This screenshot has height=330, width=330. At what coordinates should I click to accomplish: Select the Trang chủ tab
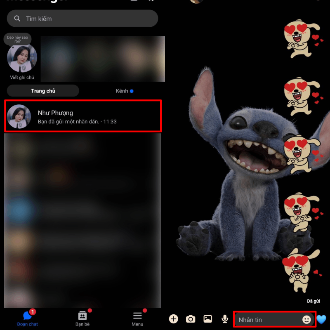click(x=42, y=91)
